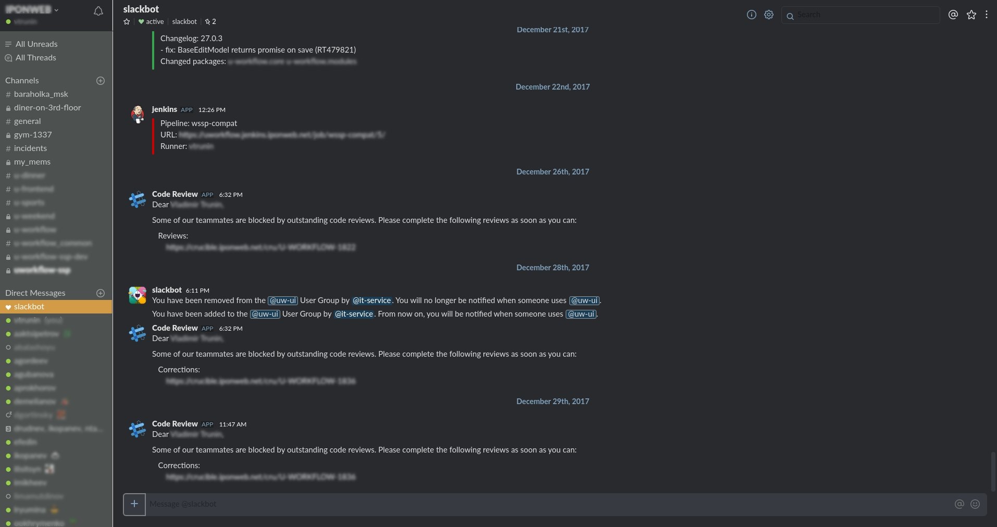Open channel settings gear icon
Image resolution: width=997 pixels, height=527 pixels.
coord(769,15)
